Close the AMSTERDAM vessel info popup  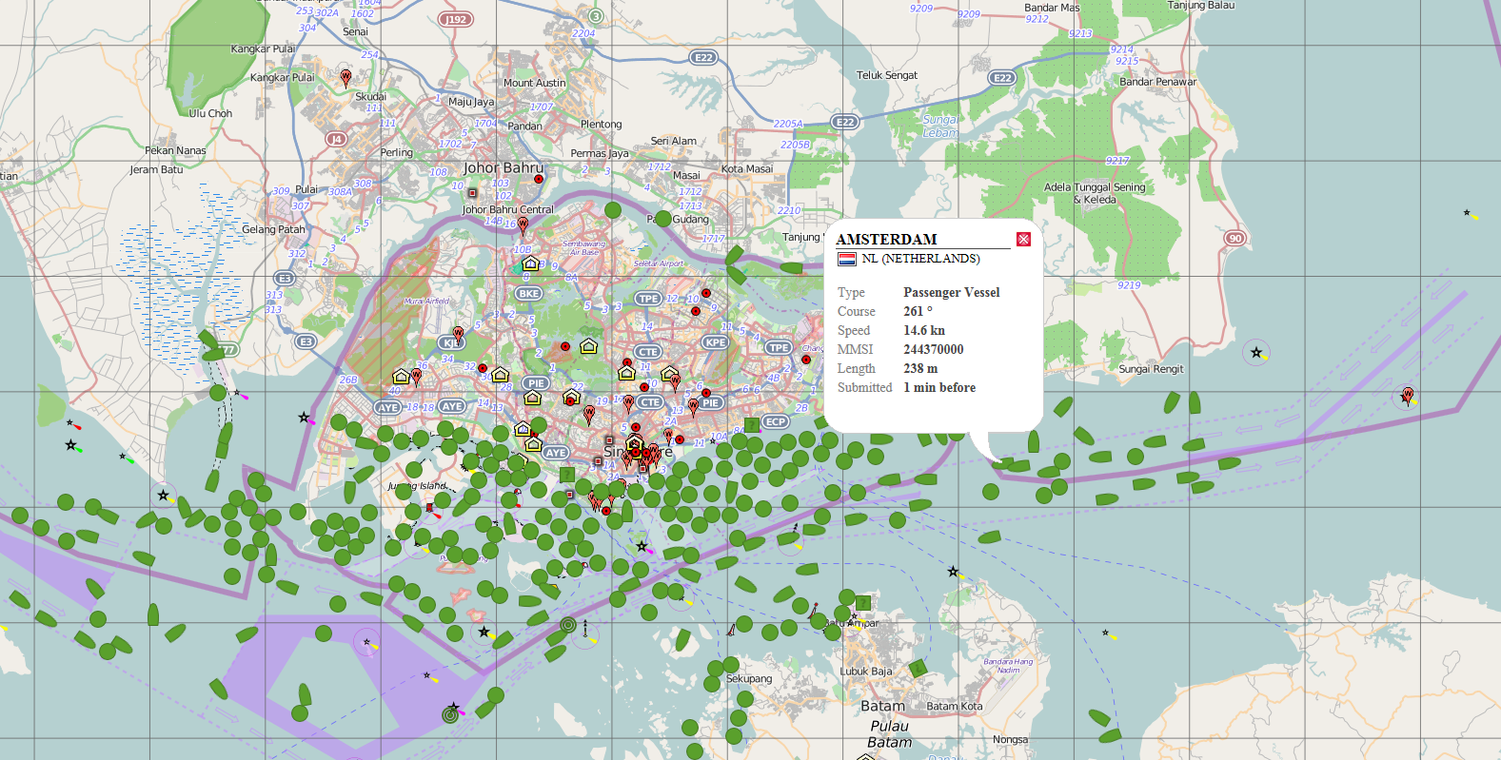pyautogui.click(x=1023, y=239)
